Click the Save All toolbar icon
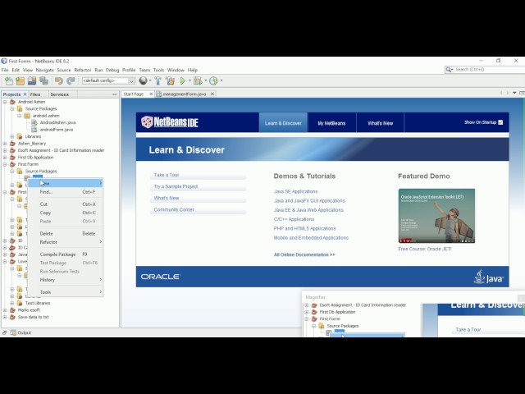 (43, 80)
